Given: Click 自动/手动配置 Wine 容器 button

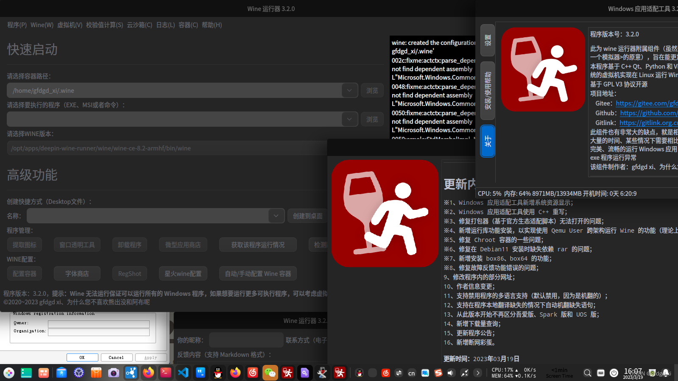Looking at the screenshot, I should pos(258,273).
